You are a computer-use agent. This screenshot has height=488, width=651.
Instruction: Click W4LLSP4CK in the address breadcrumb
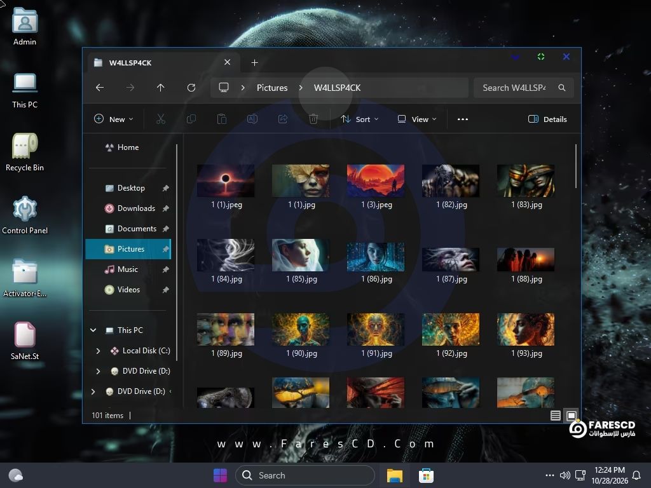pos(337,88)
